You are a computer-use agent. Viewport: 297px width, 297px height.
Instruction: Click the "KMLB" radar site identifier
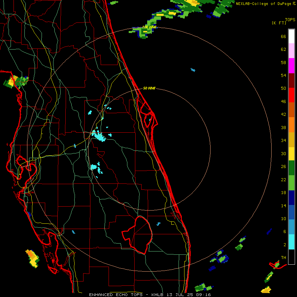158,295
